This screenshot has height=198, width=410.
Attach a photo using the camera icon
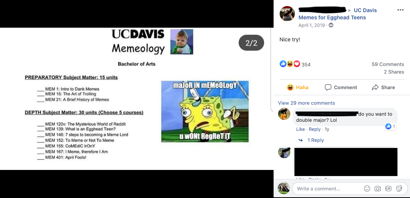(x=378, y=189)
